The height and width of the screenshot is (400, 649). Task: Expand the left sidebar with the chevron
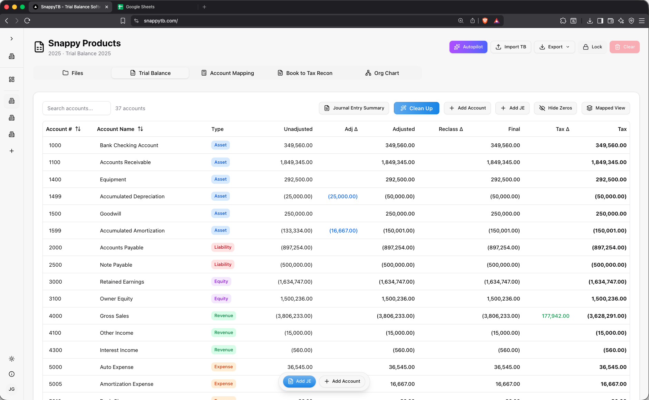pos(12,39)
